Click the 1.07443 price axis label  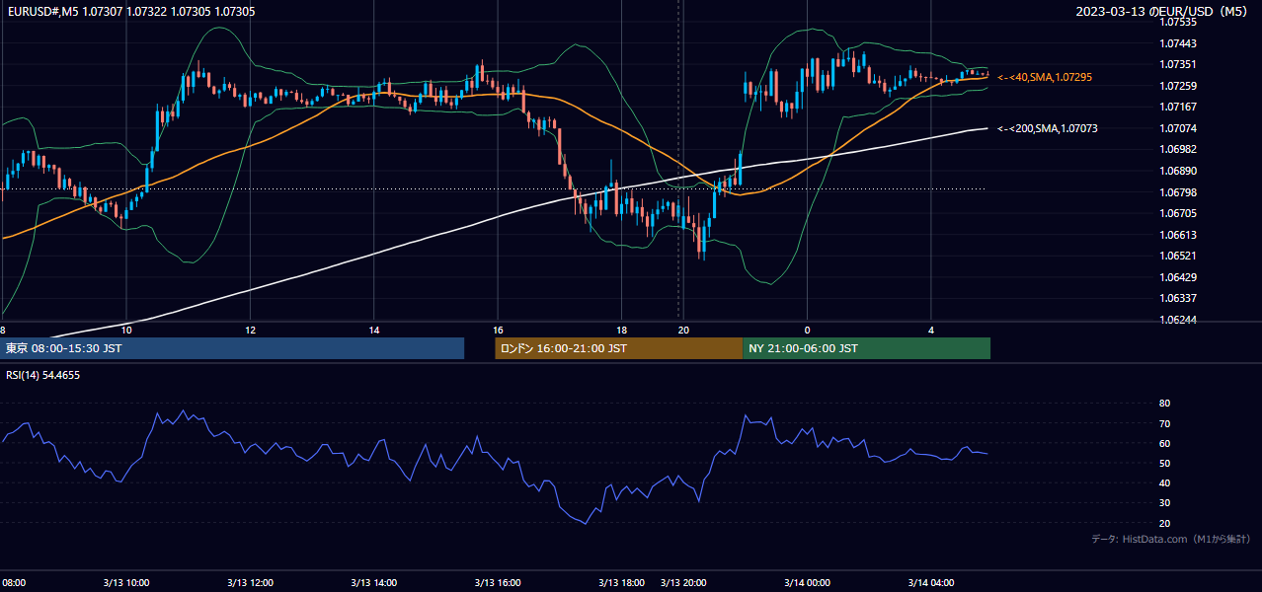pos(1178,43)
